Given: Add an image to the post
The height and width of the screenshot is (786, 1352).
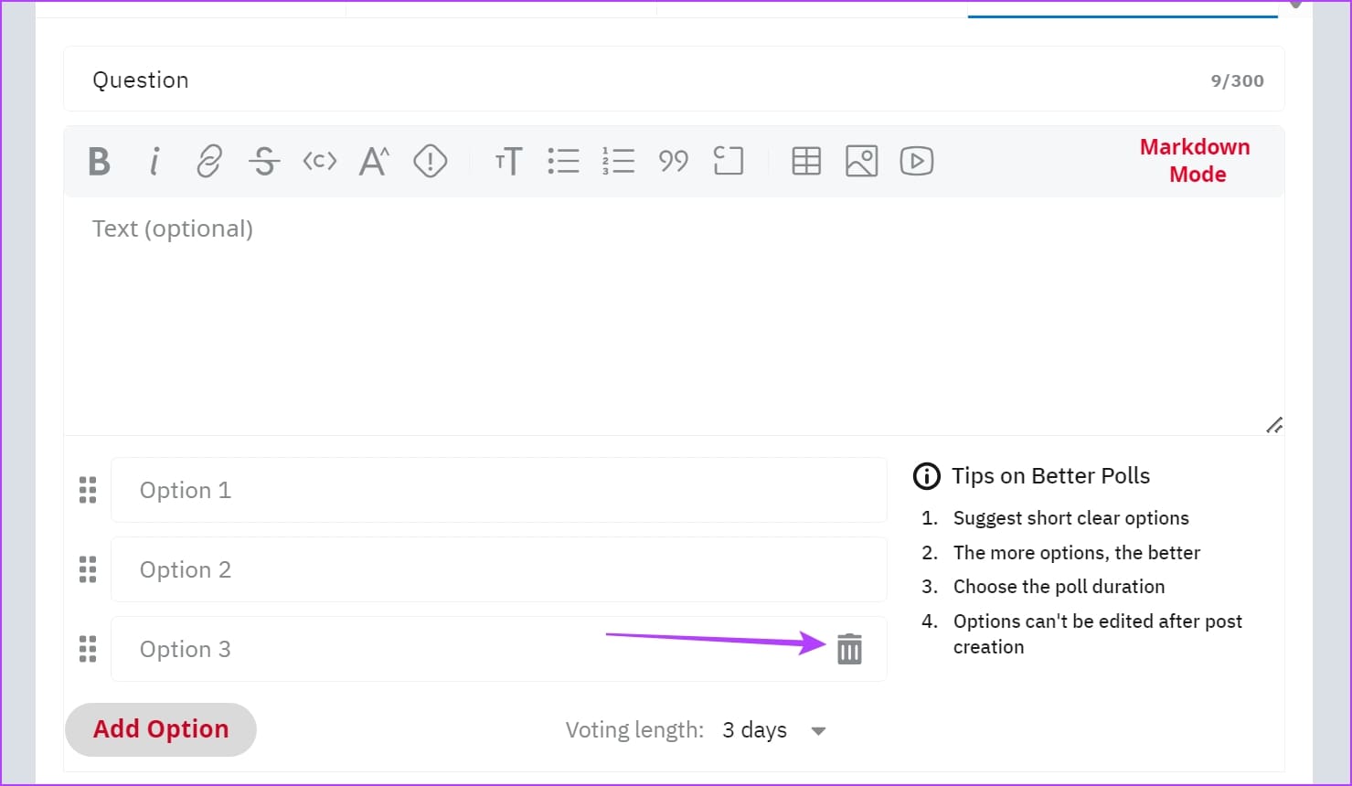Looking at the screenshot, I should click(861, 162).
